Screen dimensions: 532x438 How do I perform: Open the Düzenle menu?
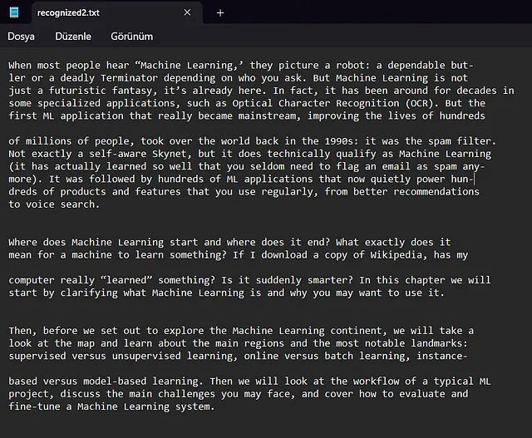pyautogui.click(x=73, y=37)
